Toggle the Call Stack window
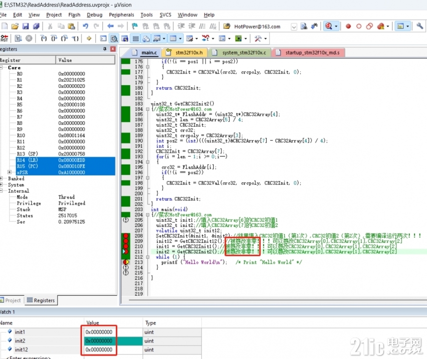427x359 pixels. (x=146, y=38)
